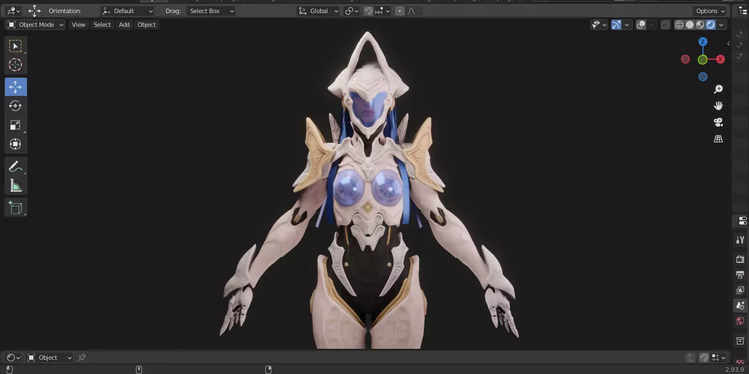Click the hand Pan view icon
This screenshot has height=374, width=749.
click(718, 106)
